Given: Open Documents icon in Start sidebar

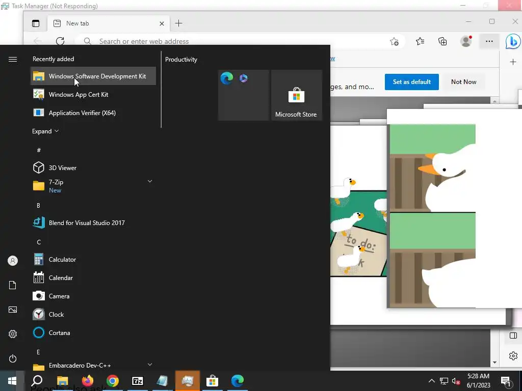Looking at the screenshot, I should click(13, 285).
